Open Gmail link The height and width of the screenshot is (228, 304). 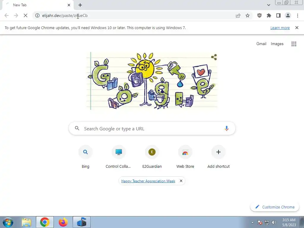pos(261,44)
